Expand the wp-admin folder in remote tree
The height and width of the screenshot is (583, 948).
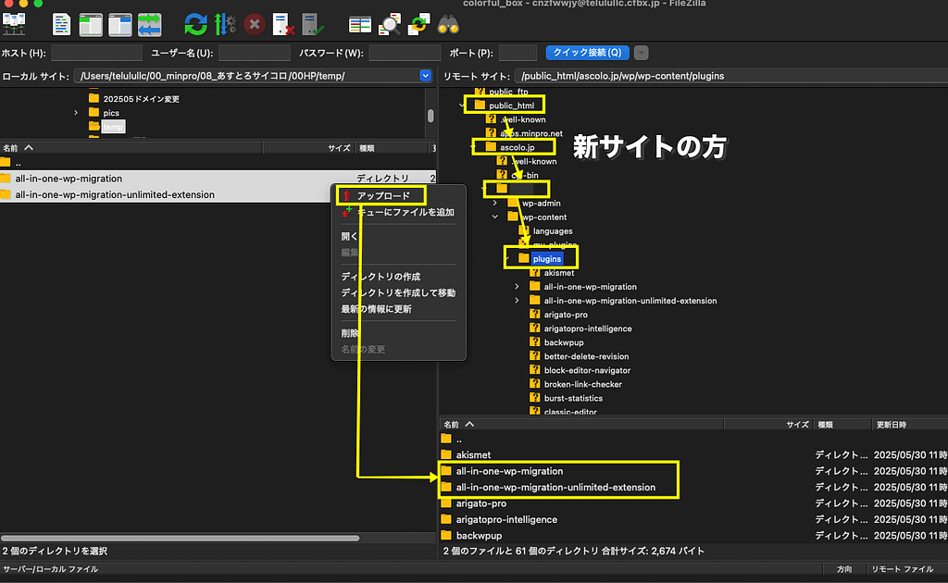(496, 203)
